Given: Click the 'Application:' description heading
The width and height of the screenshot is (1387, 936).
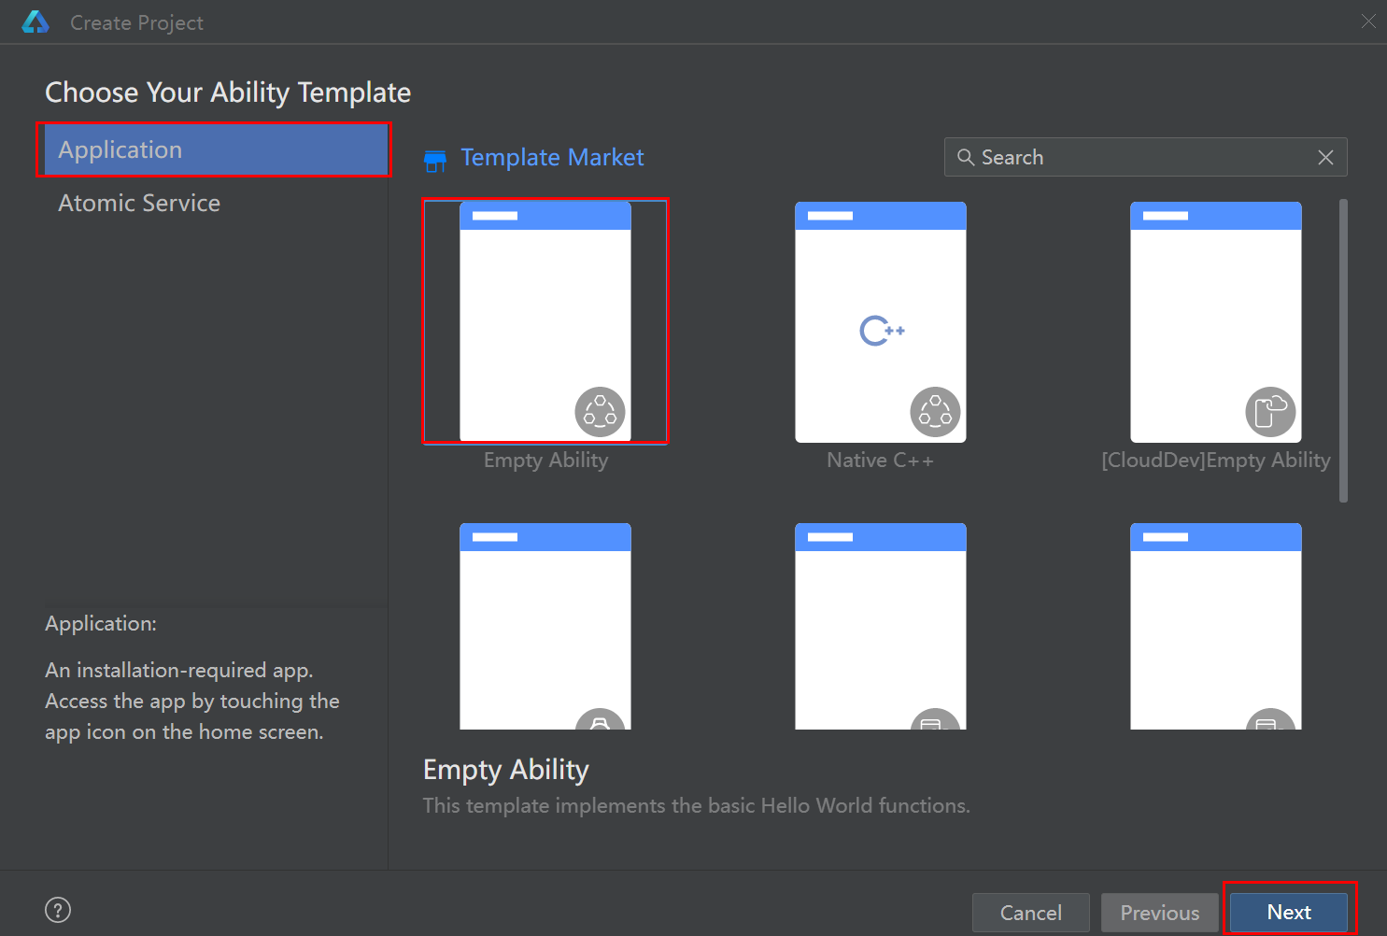Looking at the screenshot, I should click(x=101, y=623).
